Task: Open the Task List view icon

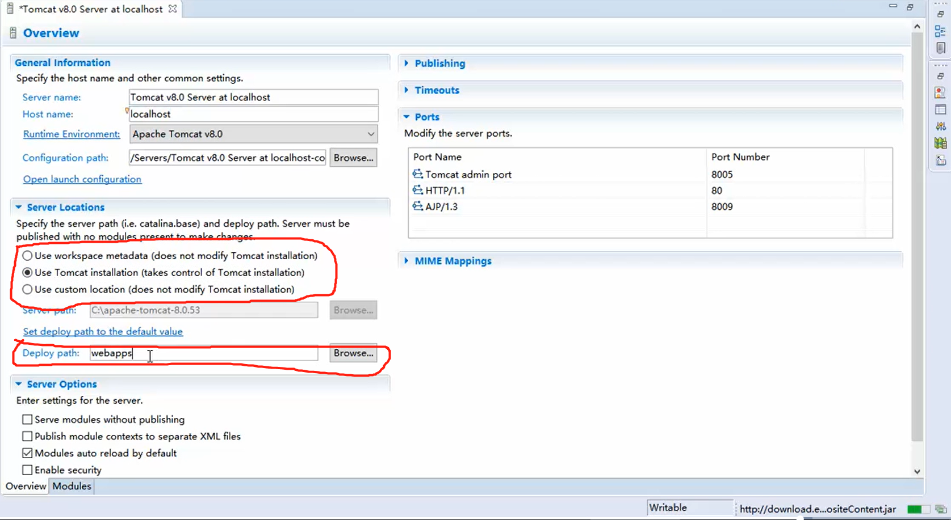Action: 940,48
